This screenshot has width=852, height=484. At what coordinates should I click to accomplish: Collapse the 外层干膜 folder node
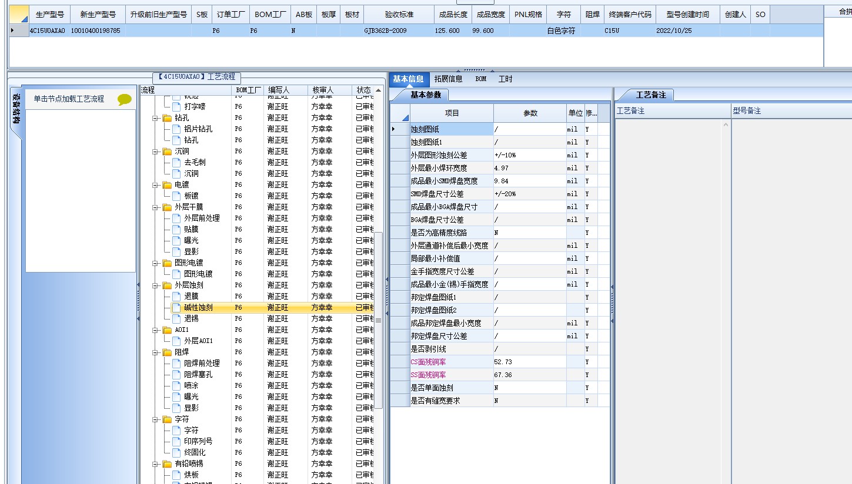[x=156, y=207]
